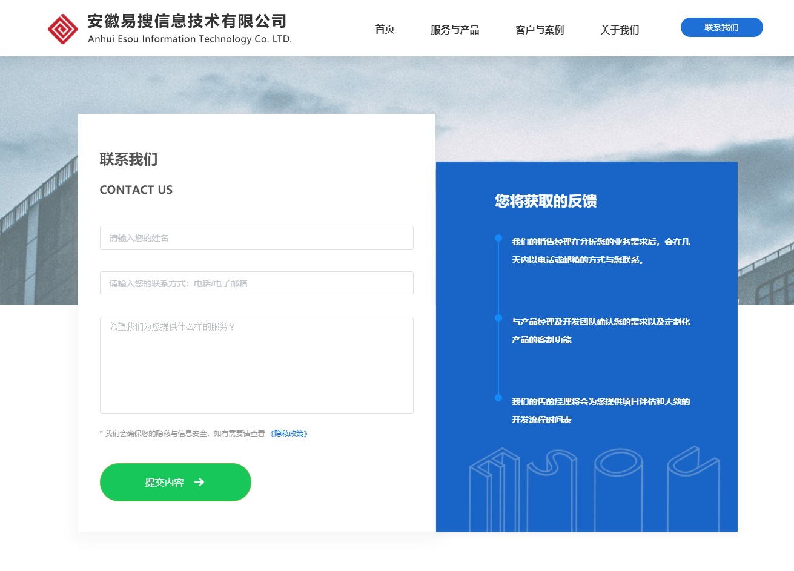The image size is (794, 571).
Task: Click the Anhui Esou English company name
Action: click(x=190, y=39)
